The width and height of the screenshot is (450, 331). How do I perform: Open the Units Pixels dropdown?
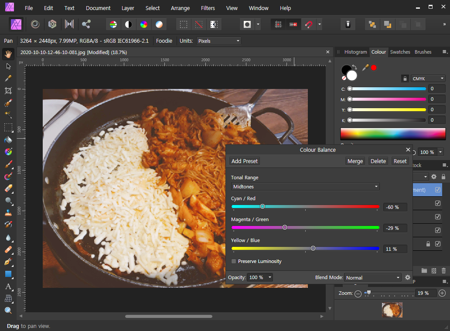(219, 41)
